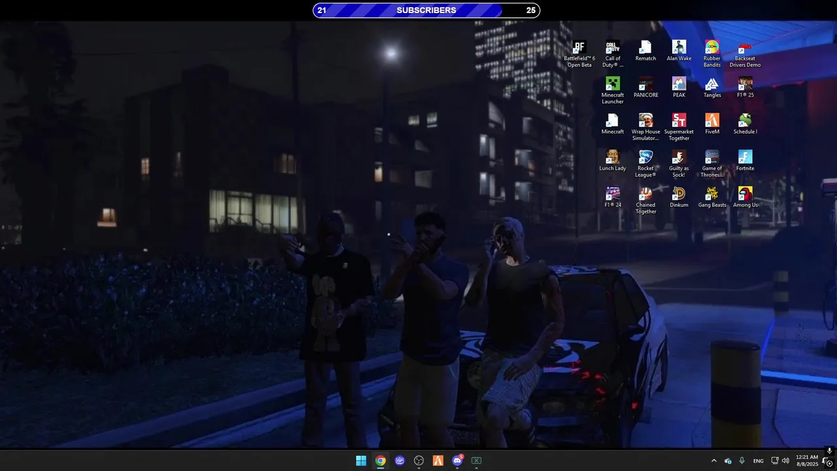Open the clock showing 12:21 AM
The width and height of the screenshot is (837, 471).
coord(807,461)
